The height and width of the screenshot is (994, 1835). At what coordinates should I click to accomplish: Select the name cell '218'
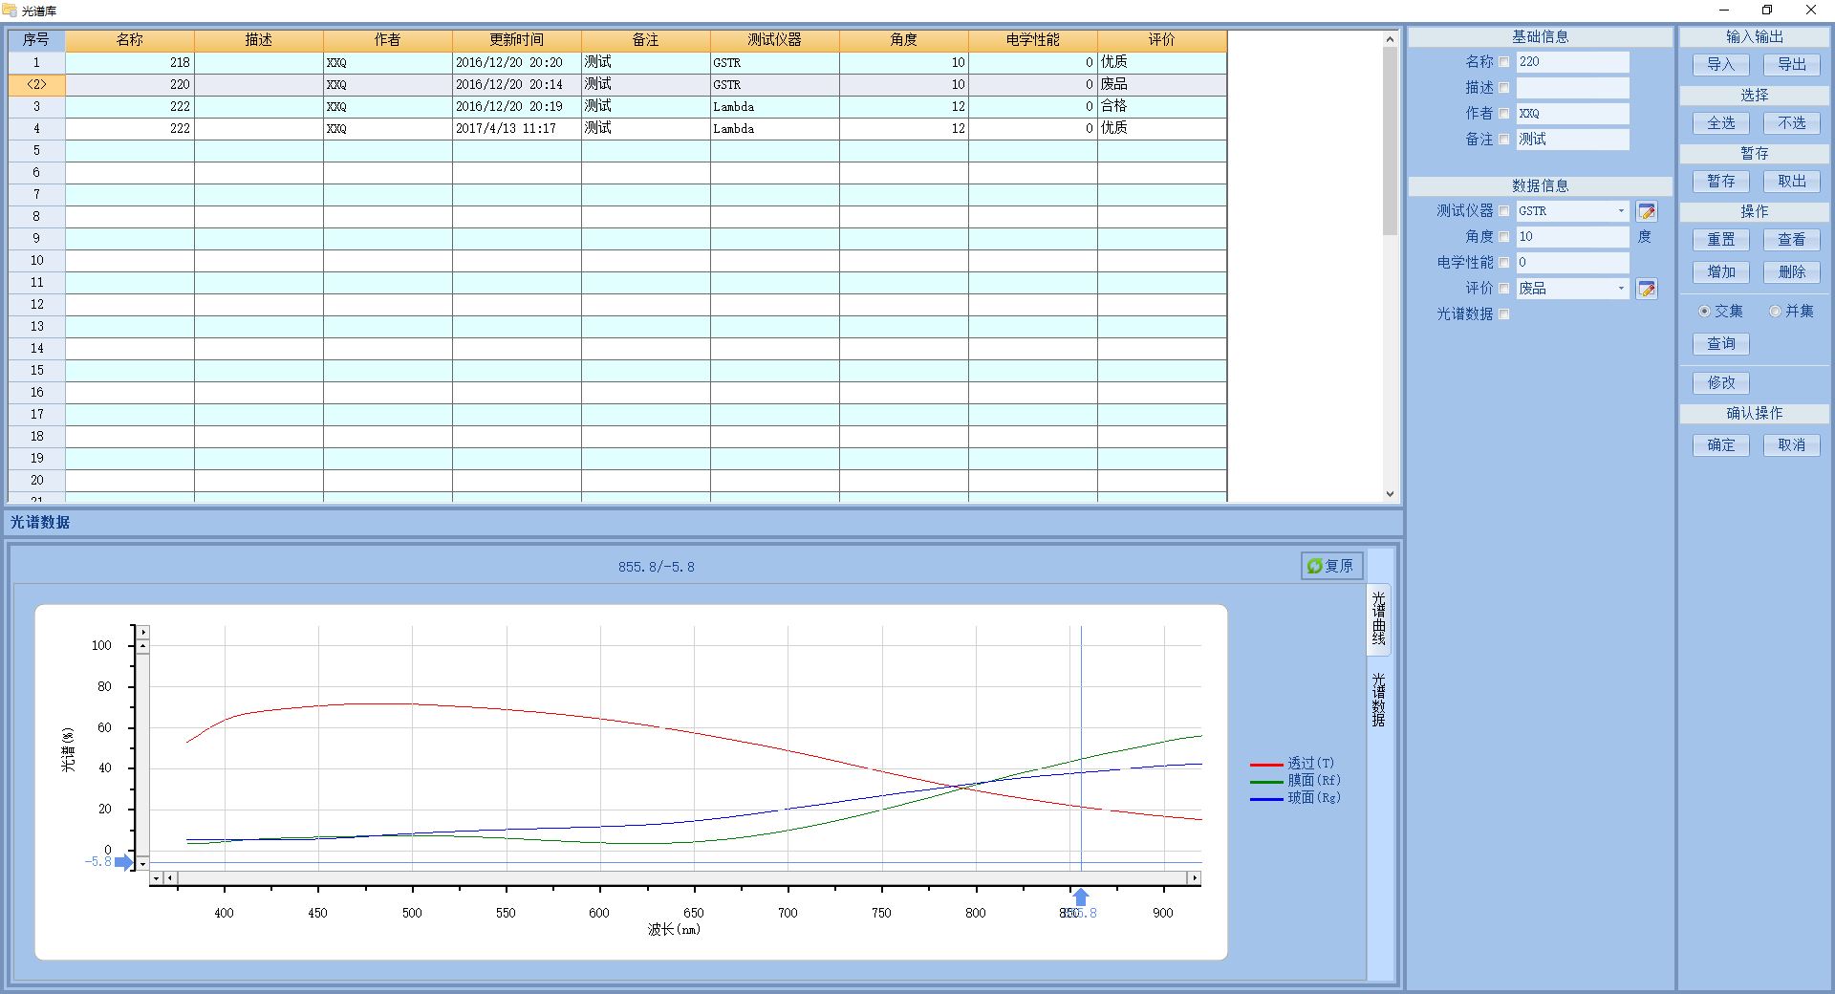click(130, 62)
